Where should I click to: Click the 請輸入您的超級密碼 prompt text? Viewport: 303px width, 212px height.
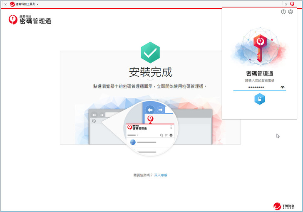(x=260, y=80)
